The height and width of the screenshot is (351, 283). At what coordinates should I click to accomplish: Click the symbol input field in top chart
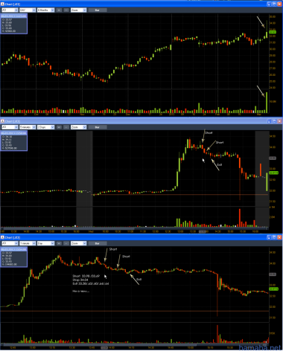[x=10, y=10]
